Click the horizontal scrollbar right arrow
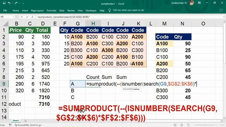Viewport: 226px width, 127px height. 222,121
